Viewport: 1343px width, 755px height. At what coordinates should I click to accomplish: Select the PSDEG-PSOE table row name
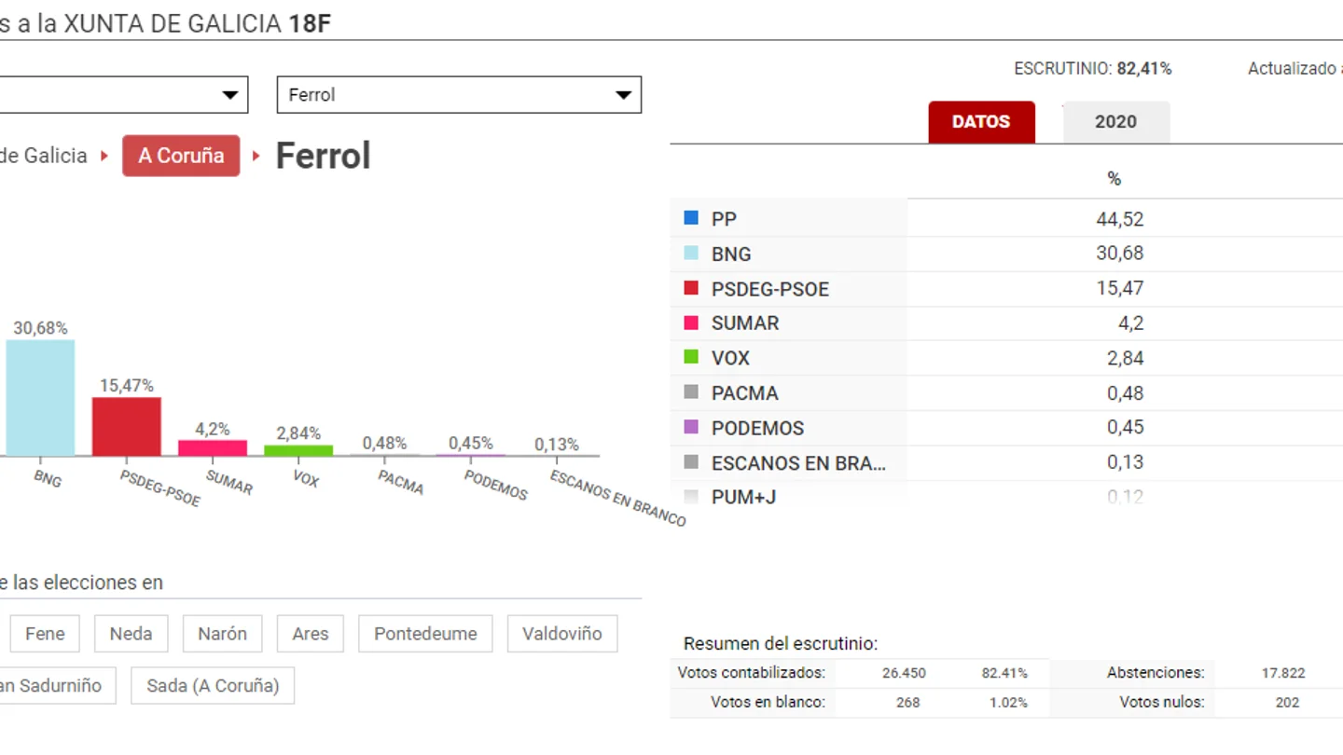770,289
